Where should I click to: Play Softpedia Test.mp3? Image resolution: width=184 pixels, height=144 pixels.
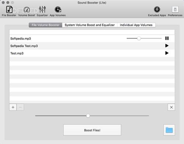tap(167, 46)
